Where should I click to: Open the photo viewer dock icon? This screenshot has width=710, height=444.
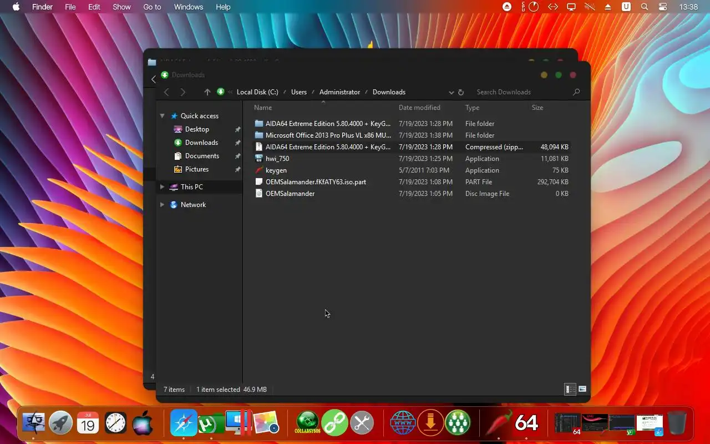266,423
